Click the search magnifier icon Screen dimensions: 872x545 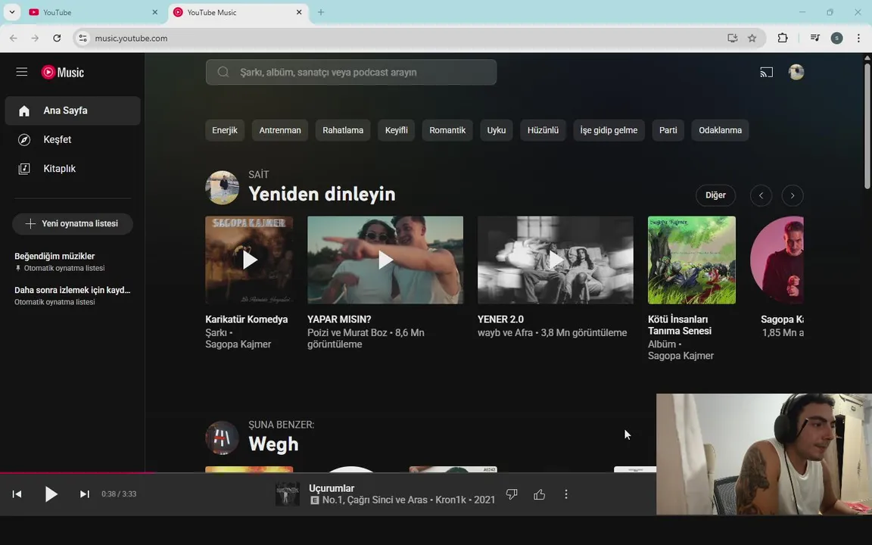pos(223,73)
